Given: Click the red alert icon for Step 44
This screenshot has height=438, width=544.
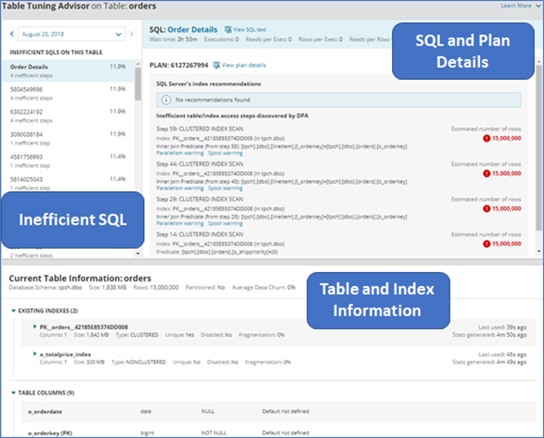Looking at the screenshot, I should pyautogui.click(x=486, y=173).
